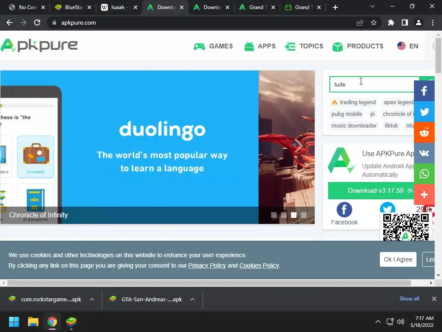Select the 'trading legend' search suggestion

pyautogui.click(x=354, y=102)
